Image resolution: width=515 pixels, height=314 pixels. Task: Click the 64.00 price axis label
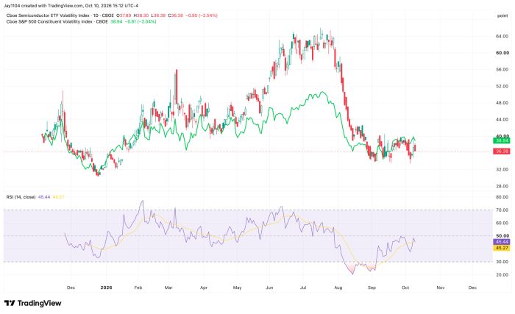click(x=502, y=36)
